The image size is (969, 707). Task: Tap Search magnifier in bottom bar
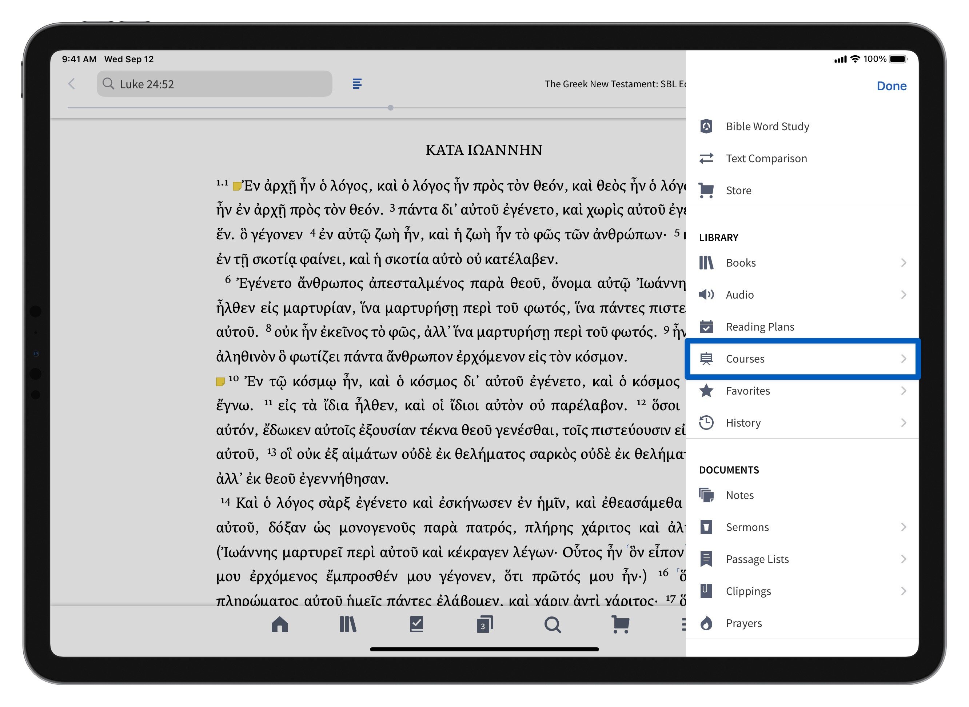(x=553, y=625)
